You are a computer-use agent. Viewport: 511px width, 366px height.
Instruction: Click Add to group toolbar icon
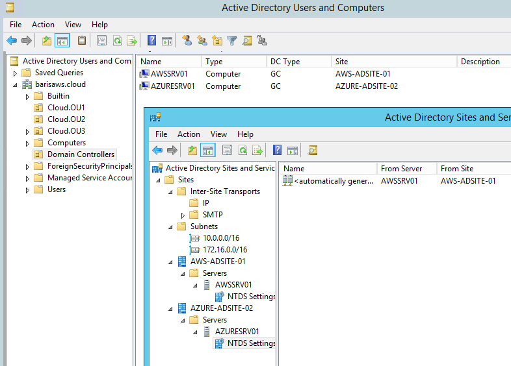[x=262, y=41]
